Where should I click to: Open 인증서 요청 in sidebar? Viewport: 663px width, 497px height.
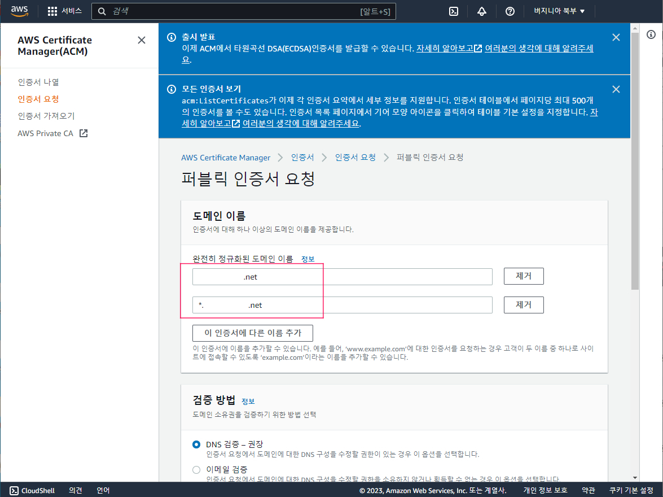click(x=38, y=99)
